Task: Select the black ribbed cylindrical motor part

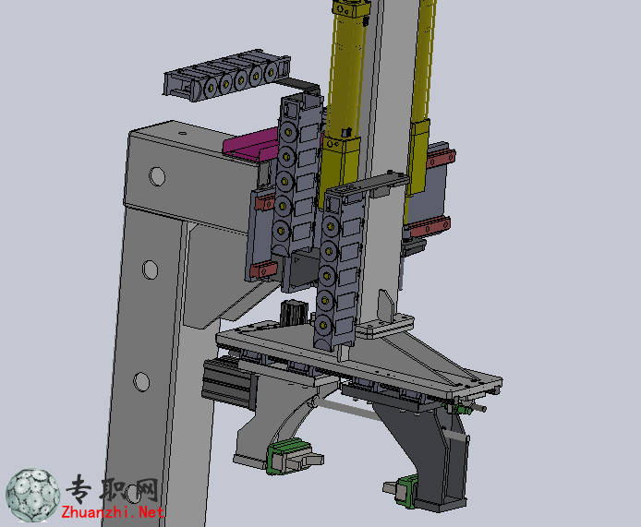Action: 293,313
